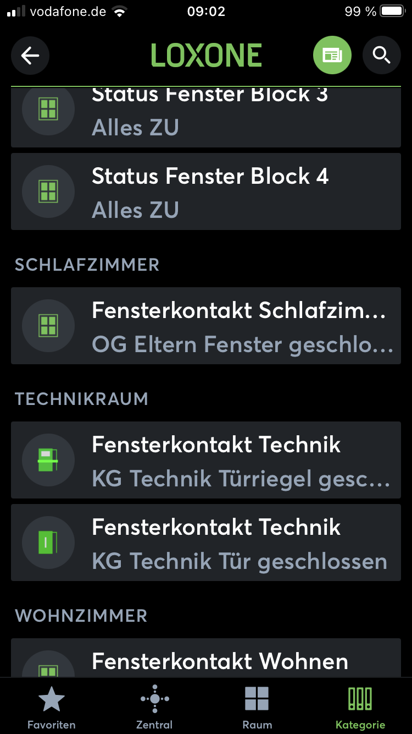Screen dimensions: 412x734
Task: Switch to the Favoriten tab
Action: tap(52, 708)
